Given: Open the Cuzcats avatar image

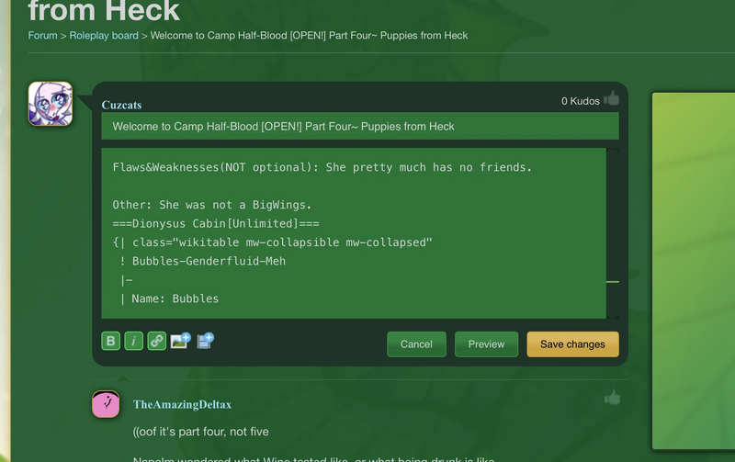Looking at the screenshot, I should click(x=51, y=103).
